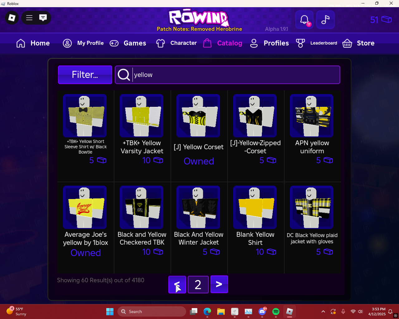Image resolution: width=399 pixels, height=319 pixels.
Task: Open Spotify from the taskbar
Action: click(x=276, y=312)
